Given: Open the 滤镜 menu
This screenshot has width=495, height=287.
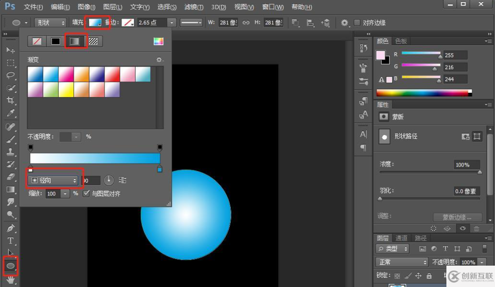Looking at the screenshot, I should pyautogui.click(x=194, y=7).
